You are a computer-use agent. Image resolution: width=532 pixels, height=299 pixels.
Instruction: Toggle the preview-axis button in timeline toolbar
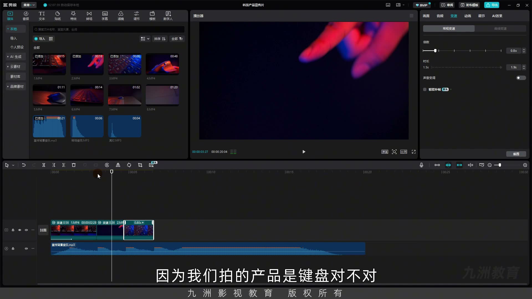click(x=470, y=165)
